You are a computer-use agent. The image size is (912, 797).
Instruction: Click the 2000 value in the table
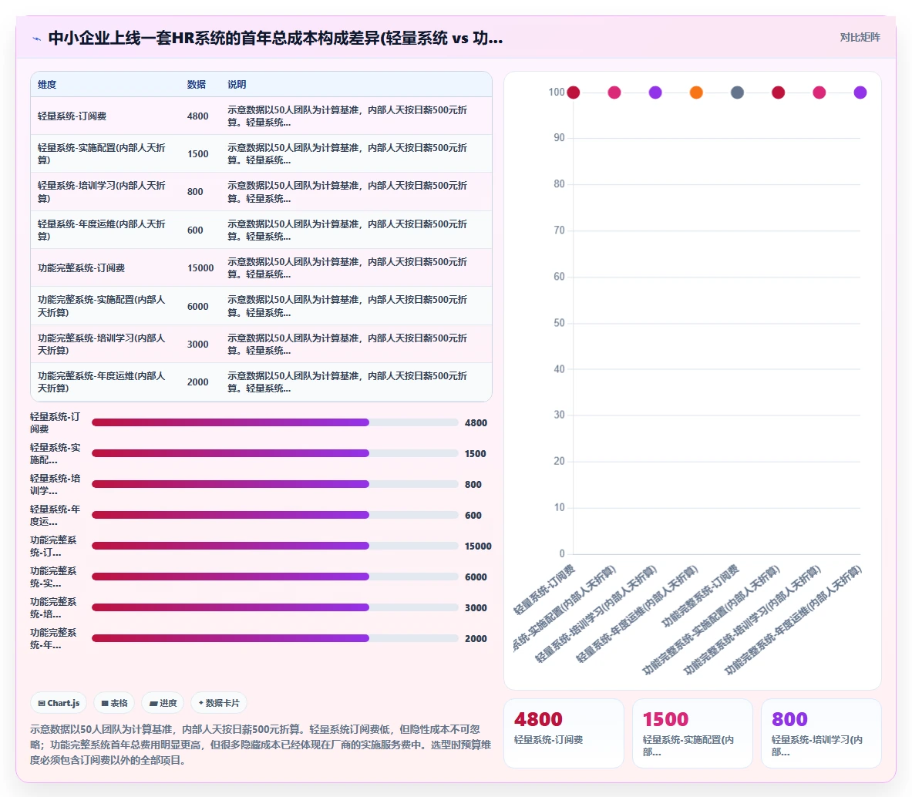tap(198, 382)
